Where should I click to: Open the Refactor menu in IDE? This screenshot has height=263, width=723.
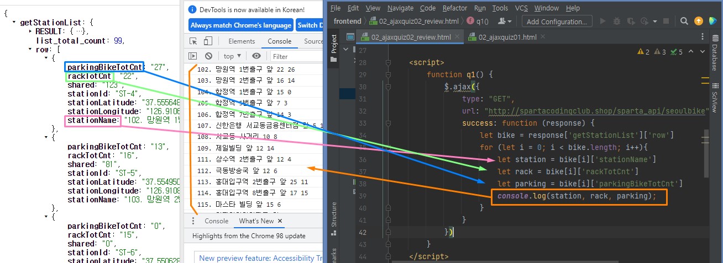click(x=455, y=8)
